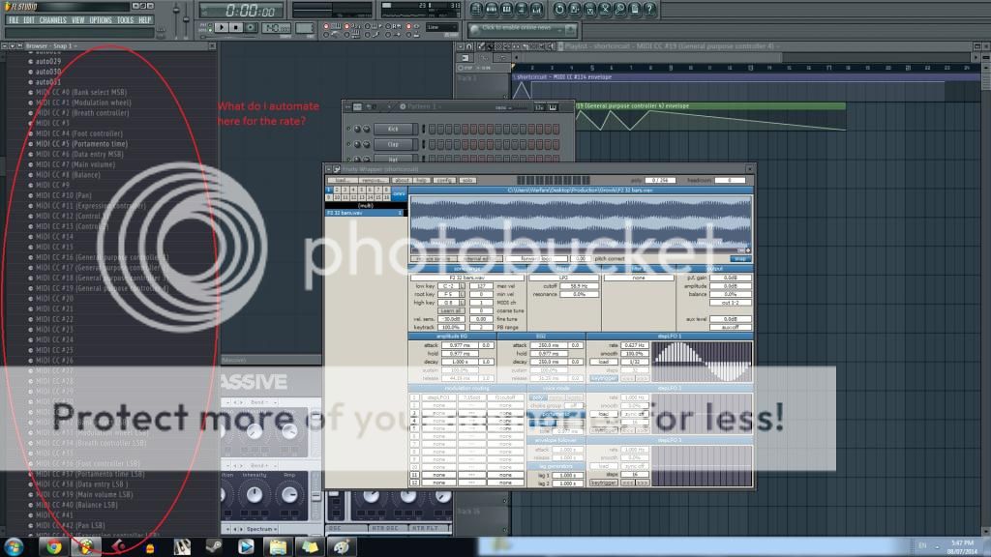
Task: Click the render/export toolbar icon
Action: 589,10
